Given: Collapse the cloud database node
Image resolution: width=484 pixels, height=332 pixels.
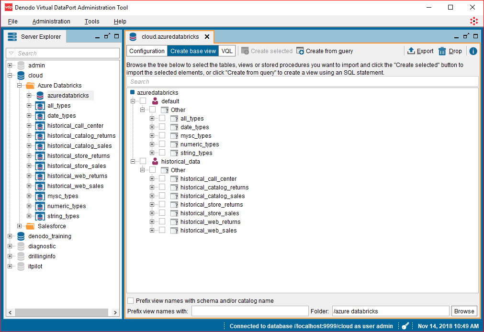Looking at the screenshot, I should point(10,75).
